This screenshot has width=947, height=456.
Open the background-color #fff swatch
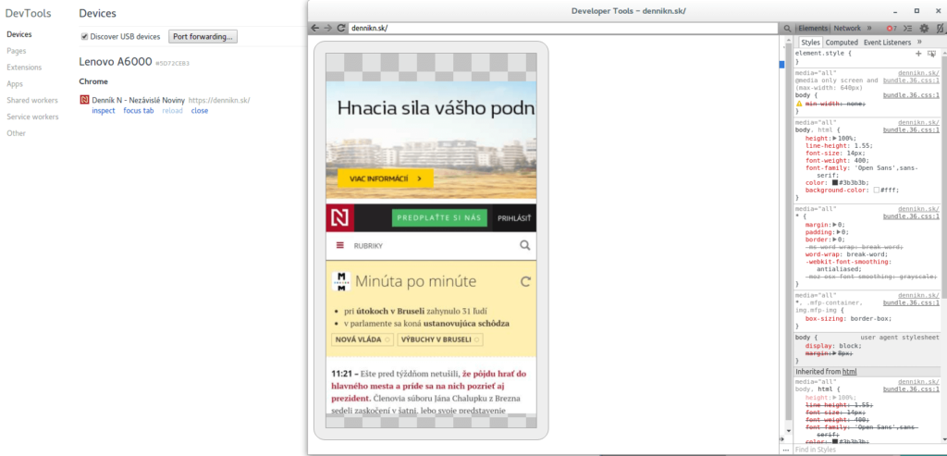[877, 190]
